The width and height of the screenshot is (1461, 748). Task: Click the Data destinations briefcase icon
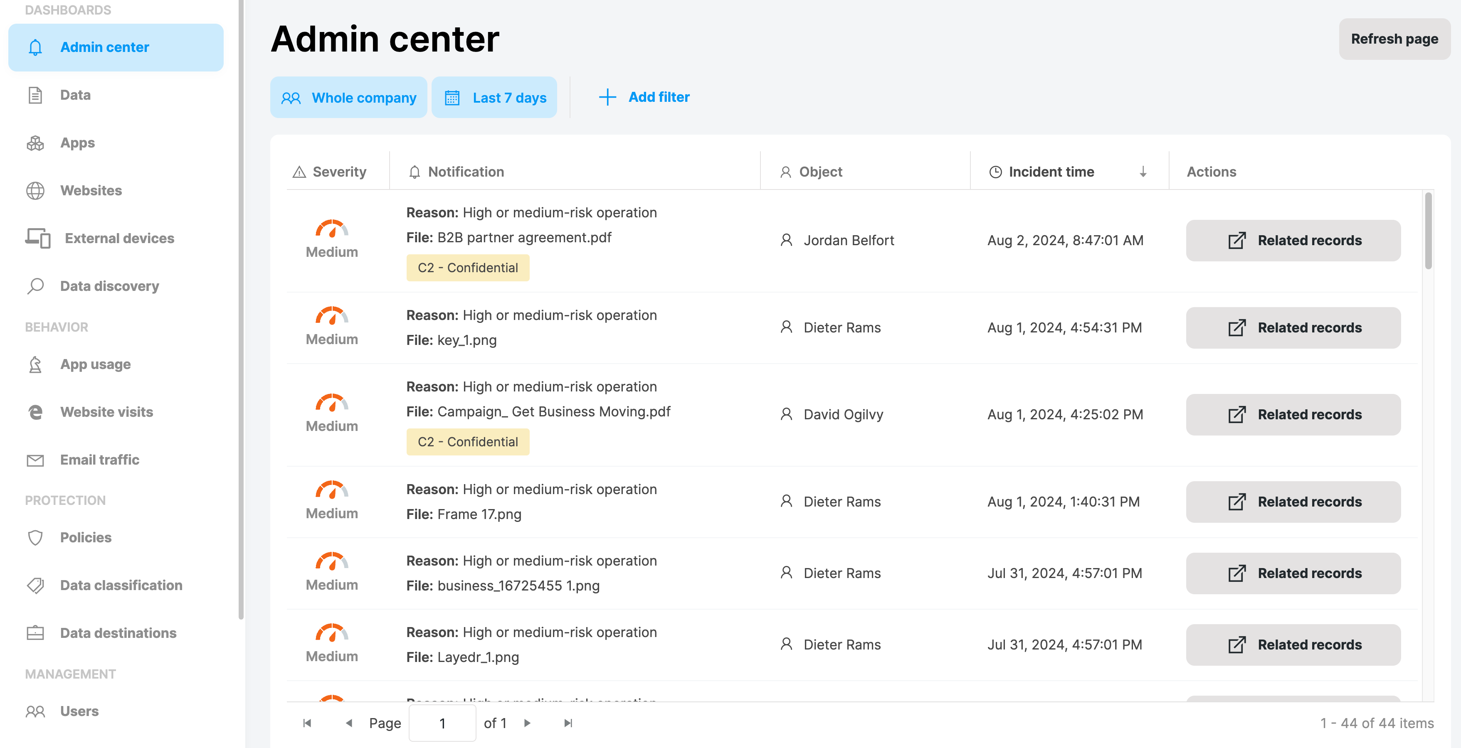(x=35, y=633)
